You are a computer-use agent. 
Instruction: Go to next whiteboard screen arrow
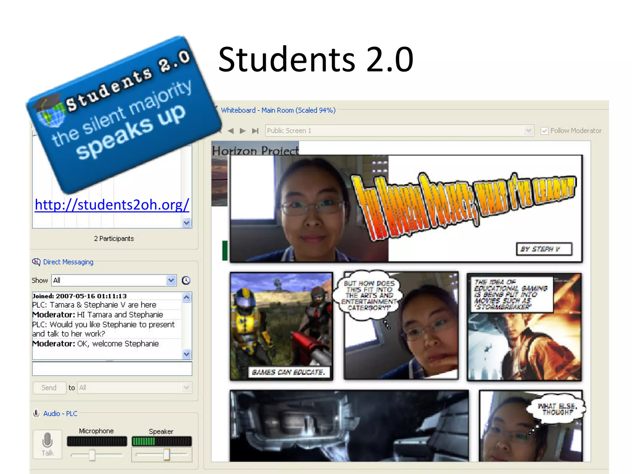click(243, 131)
